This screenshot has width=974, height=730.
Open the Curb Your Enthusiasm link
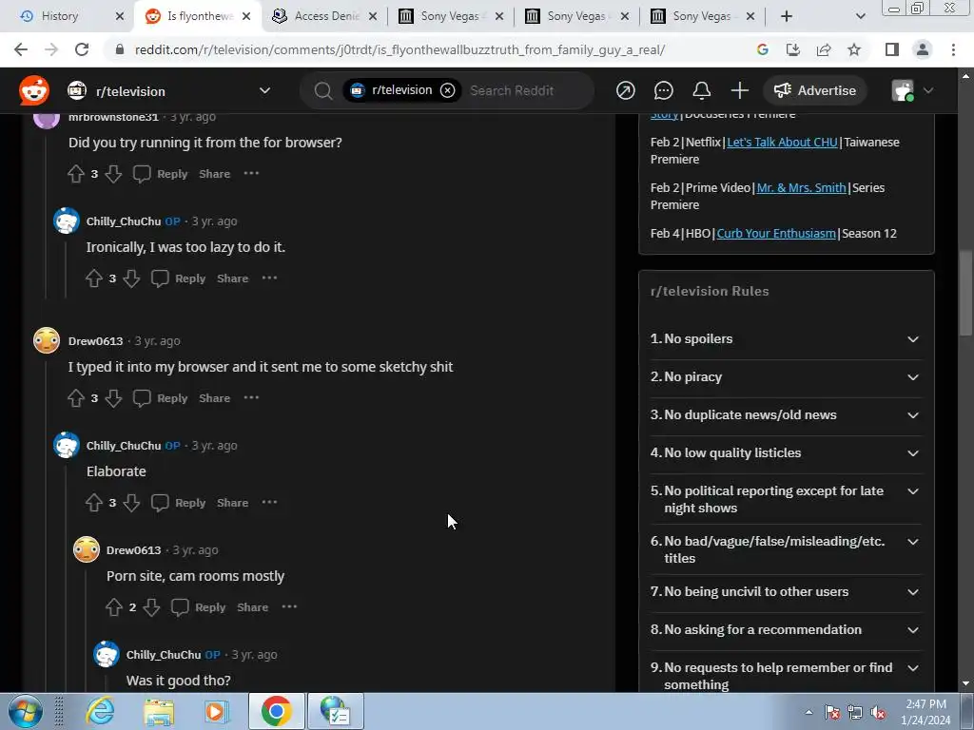point(776,234)
